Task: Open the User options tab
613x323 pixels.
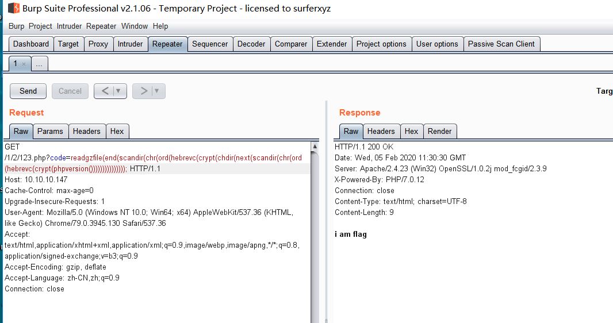Action: 437,44
